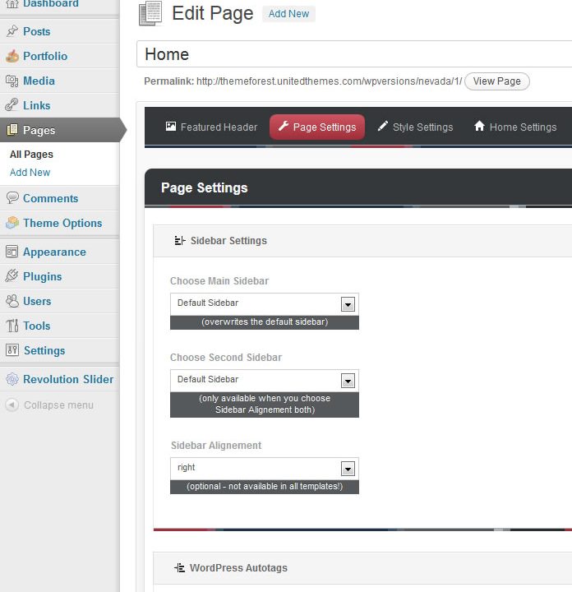This screenshot has width=572, height=592.
Task: Open the Sidebar Alignement dropdown
Action: pyautogui.click(x=264, y=468)
